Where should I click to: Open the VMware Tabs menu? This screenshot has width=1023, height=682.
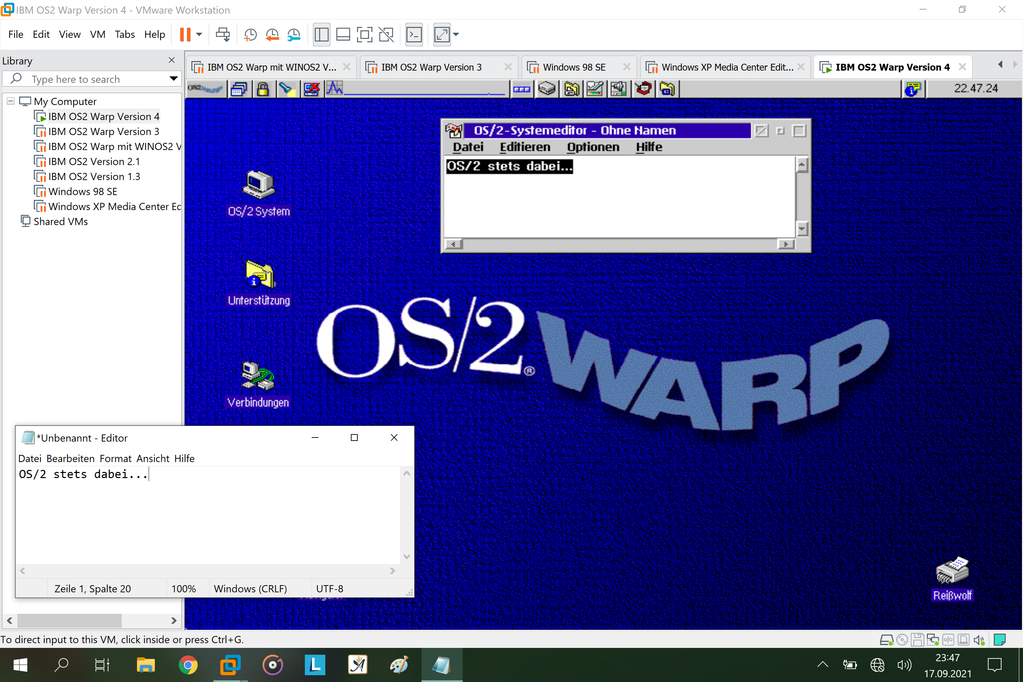point(124,34)
